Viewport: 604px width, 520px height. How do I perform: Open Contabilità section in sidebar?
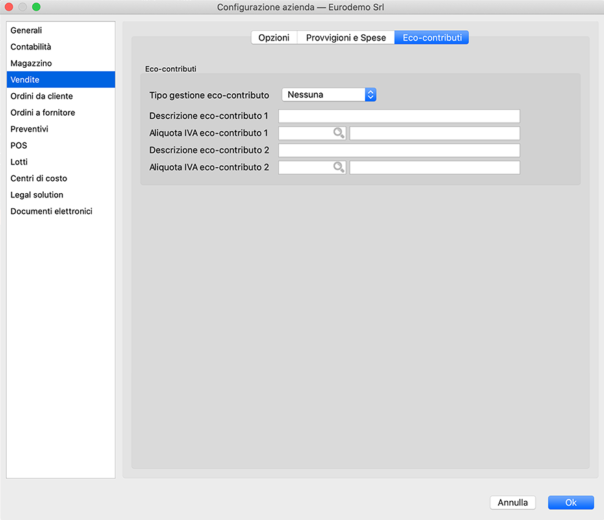[31, 47]
